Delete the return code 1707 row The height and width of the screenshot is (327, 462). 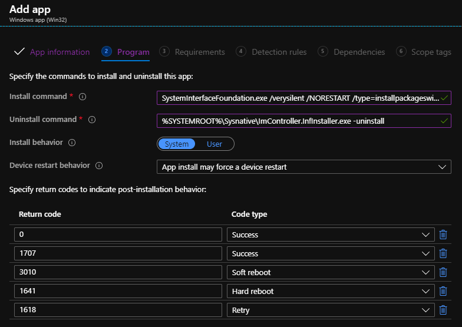(443, 253)
